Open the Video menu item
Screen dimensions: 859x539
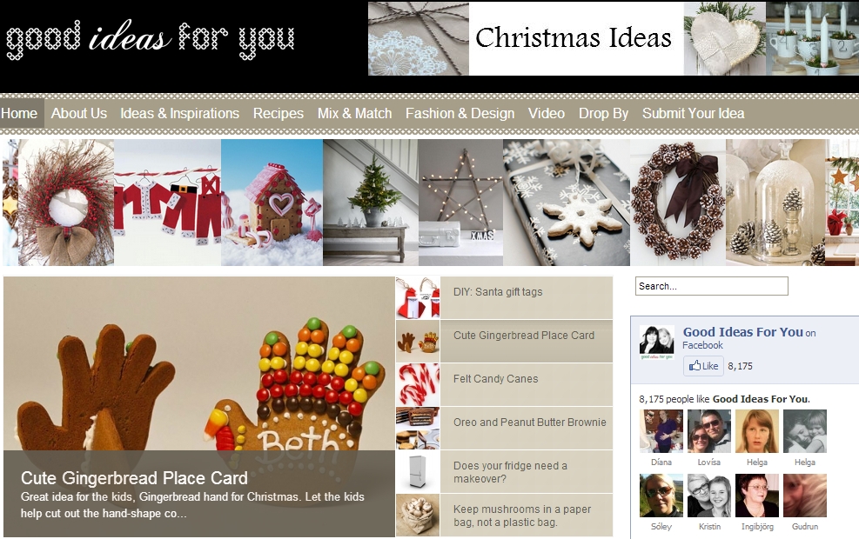[547, 113]
